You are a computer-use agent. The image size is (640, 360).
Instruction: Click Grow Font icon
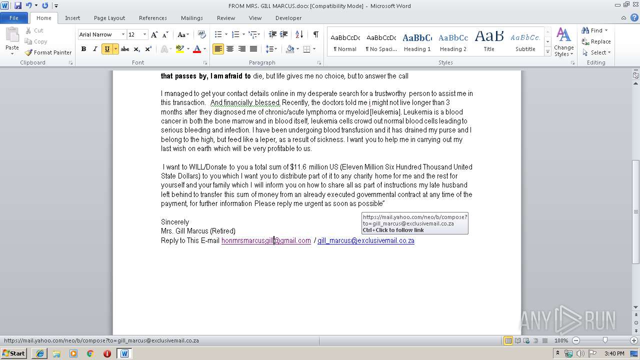click(x=154, y=34)
